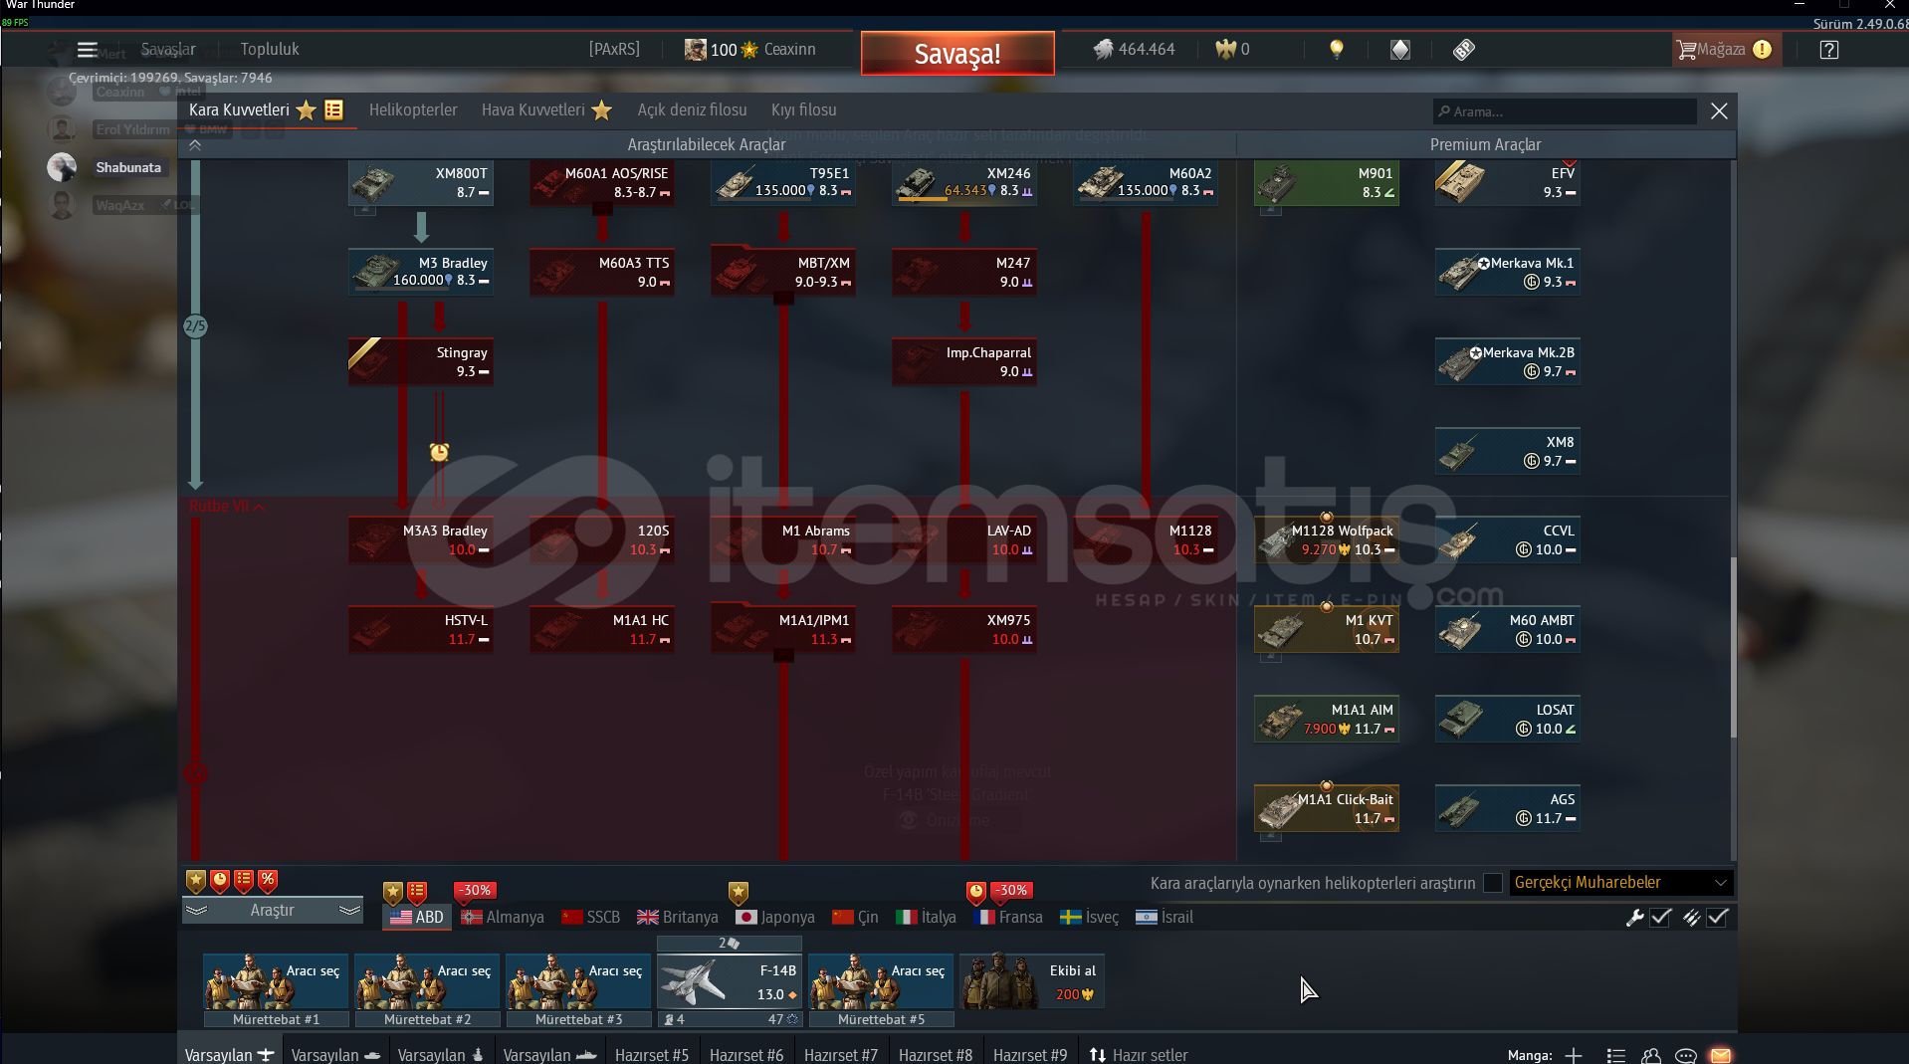Click the Silver Lions currency icon
This screenshot has width=1909, height=1064.
[x=1103, y=49]
